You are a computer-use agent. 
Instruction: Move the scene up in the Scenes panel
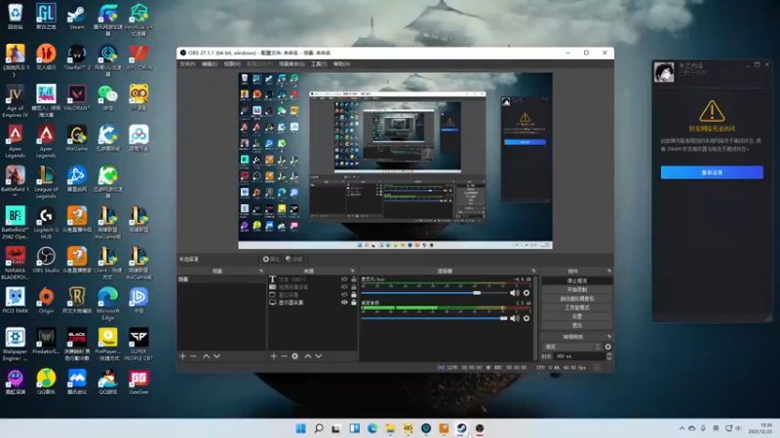pos(206,356)
